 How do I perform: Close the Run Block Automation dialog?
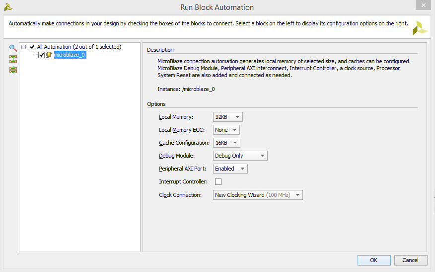tap(424, 5)
